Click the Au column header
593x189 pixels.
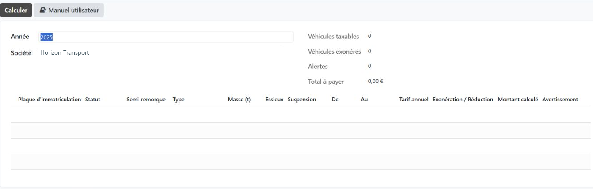click(364, 100)
